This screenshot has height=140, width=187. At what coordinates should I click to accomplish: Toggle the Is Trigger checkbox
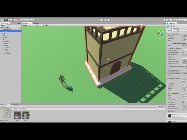pos(183,84)
